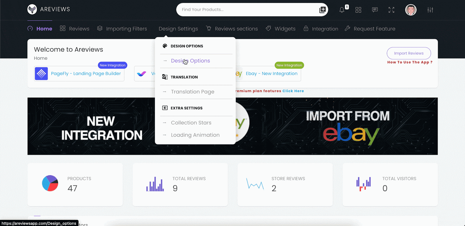Viewport: 465px width, 226px height.
Task: Click the TOTAL VISITORS count 0
Action: tap(385, 188)
